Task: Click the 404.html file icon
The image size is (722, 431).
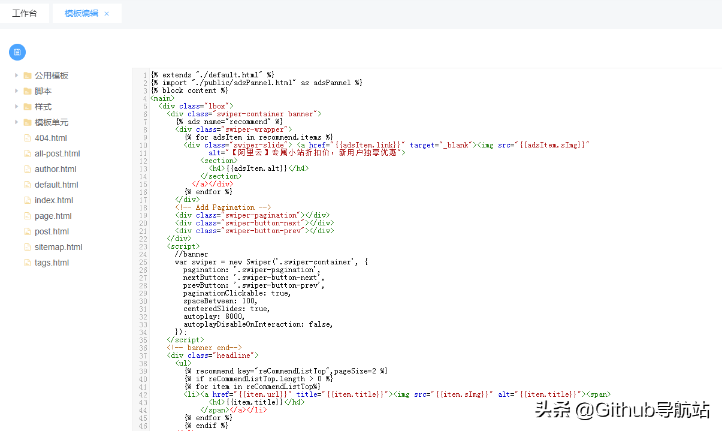Action: (x=27, y=138)
